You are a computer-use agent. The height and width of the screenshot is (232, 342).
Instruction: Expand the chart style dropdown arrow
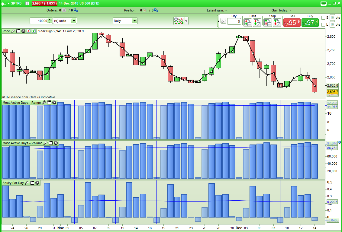[x=8, y=3]
